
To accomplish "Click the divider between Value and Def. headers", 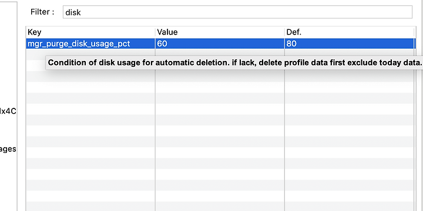I will click(284, 32).
